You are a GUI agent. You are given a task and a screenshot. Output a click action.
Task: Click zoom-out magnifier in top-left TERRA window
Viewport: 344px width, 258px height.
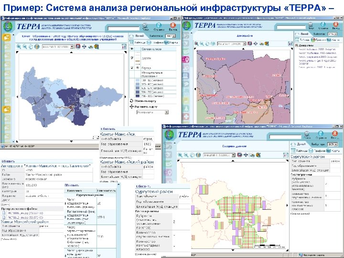(24, 46)
